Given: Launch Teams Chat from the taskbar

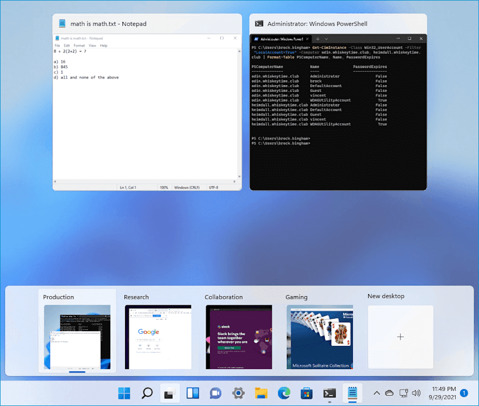Looking at the screenshot, I should click(215, 393).
